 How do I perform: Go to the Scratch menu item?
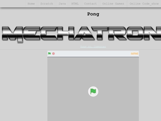(x=47, y=4)
